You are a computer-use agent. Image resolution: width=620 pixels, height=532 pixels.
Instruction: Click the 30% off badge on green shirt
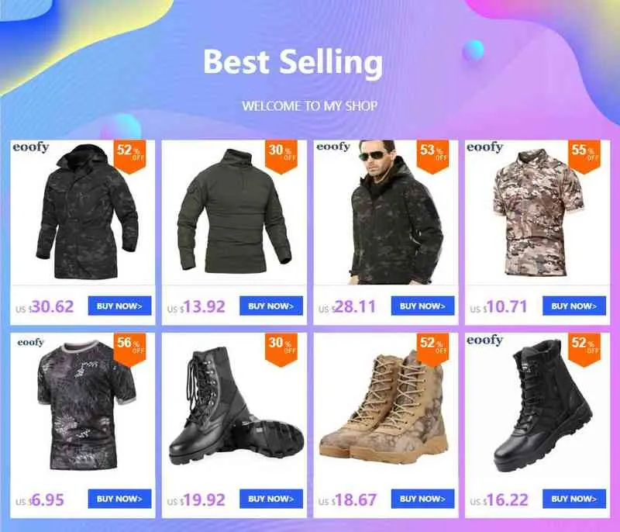pos(281,156)
